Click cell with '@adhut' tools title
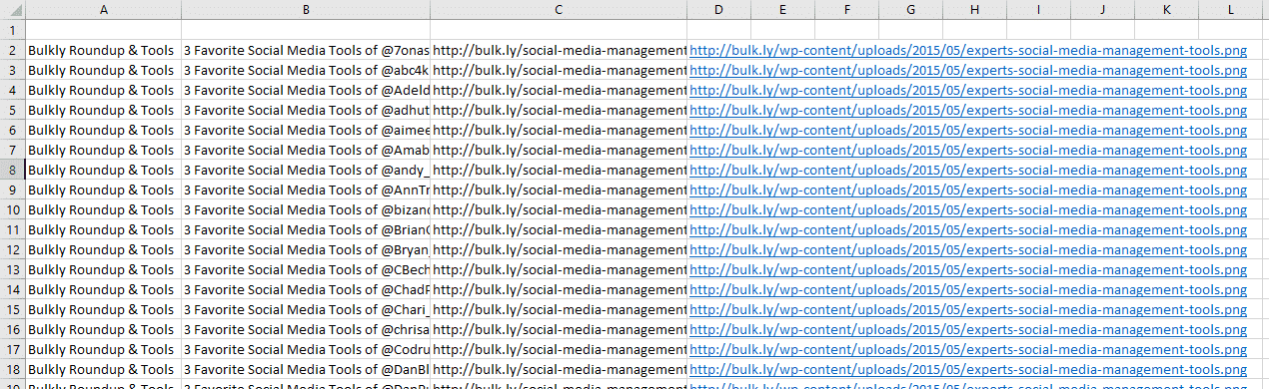Image resolution: width=1269 pixels, height=389 pixels. [306, 110]
